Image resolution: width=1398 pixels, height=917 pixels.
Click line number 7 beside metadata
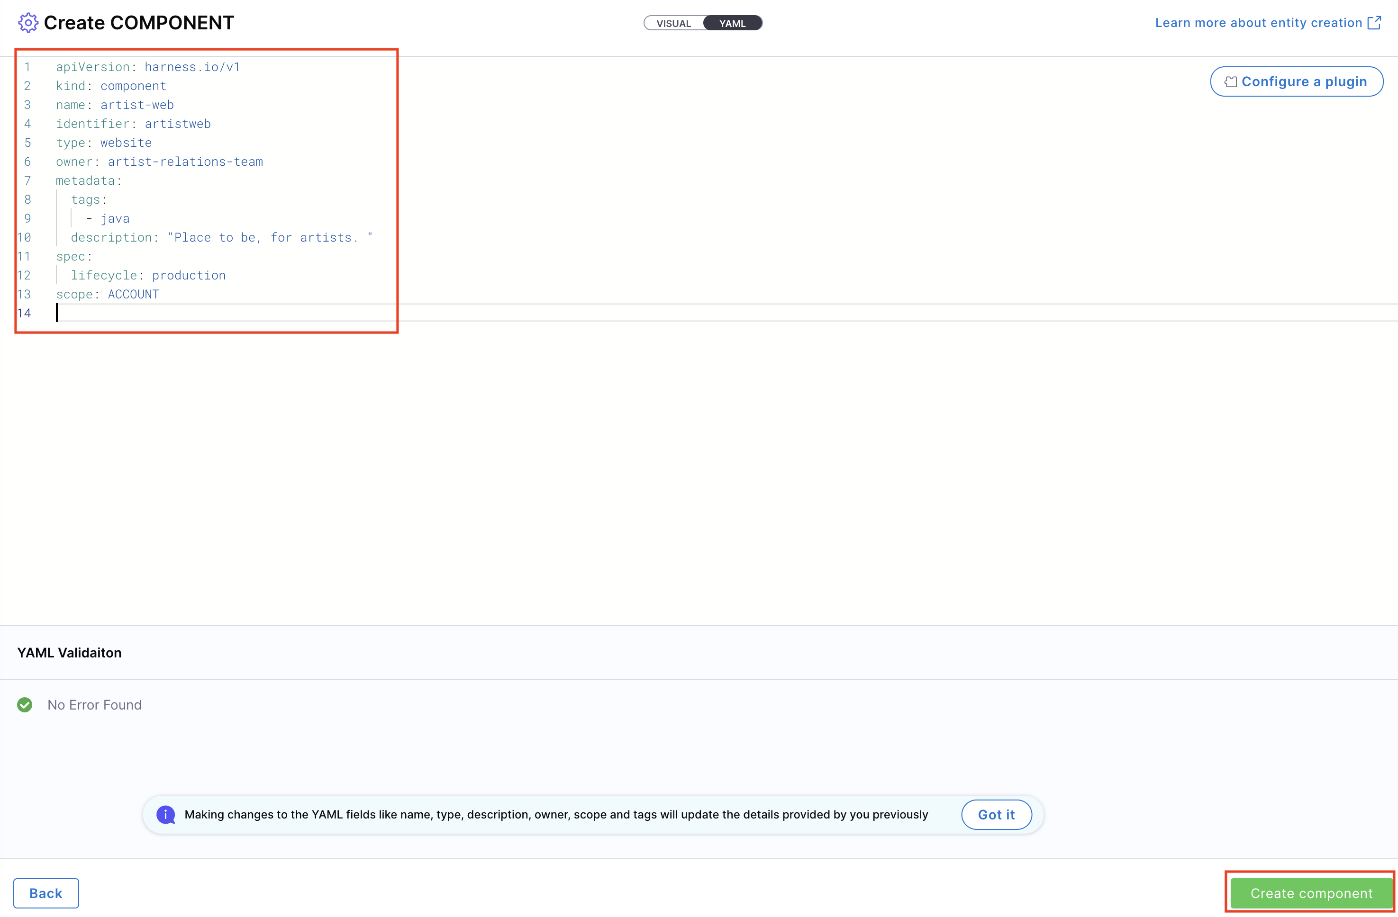(x=27, y=181)
